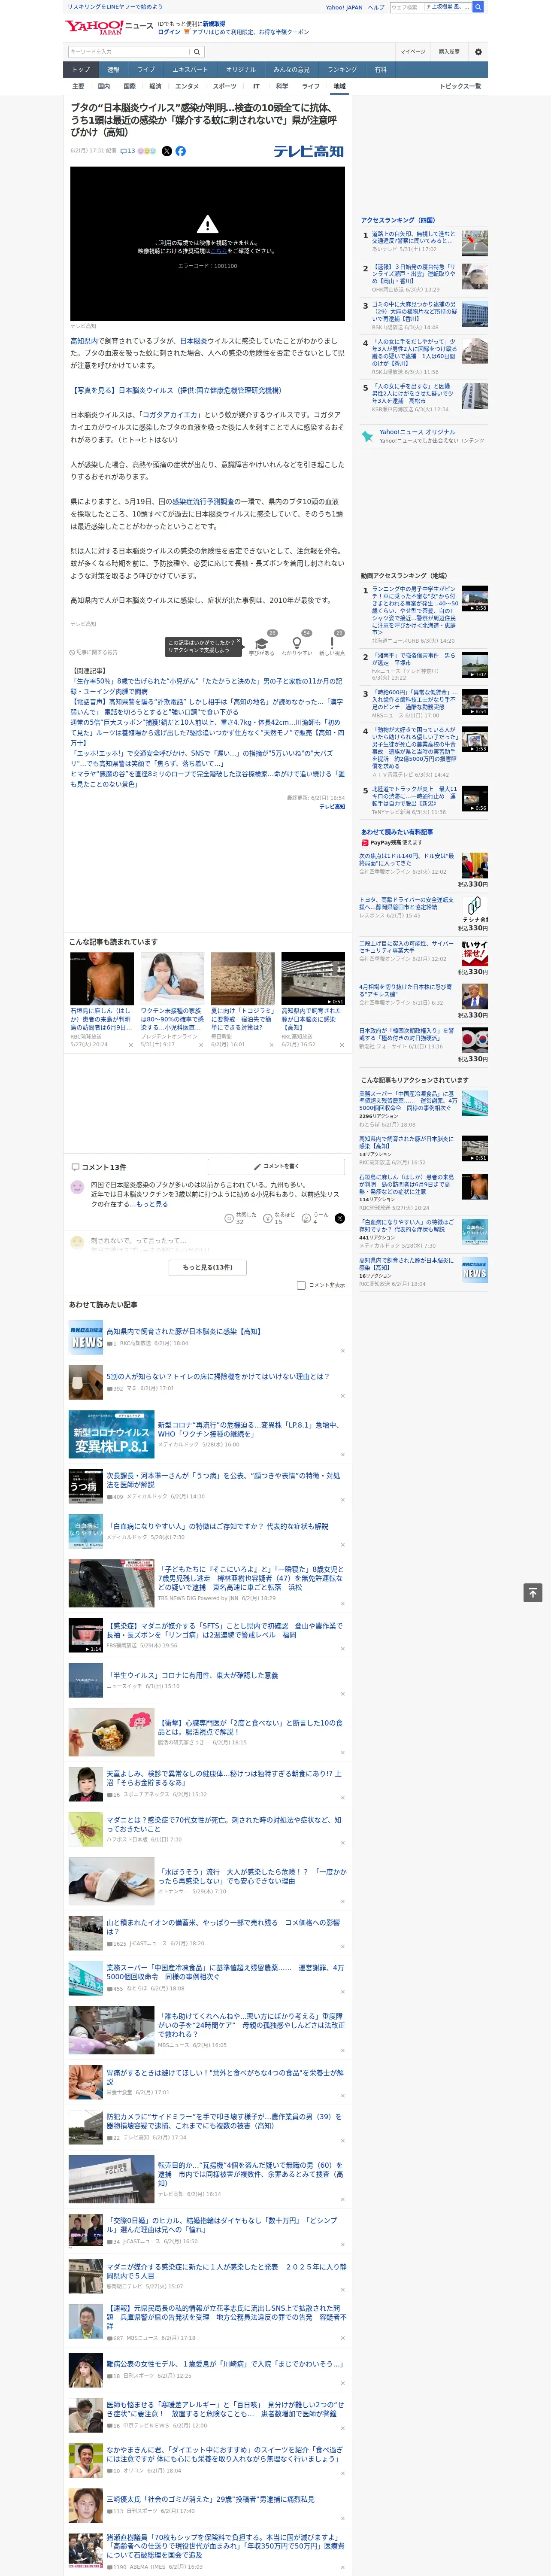The image size is (551, 2576).
Task: Open 購入履歴 link
Action: pyautogui.click(x=449, y=51)
